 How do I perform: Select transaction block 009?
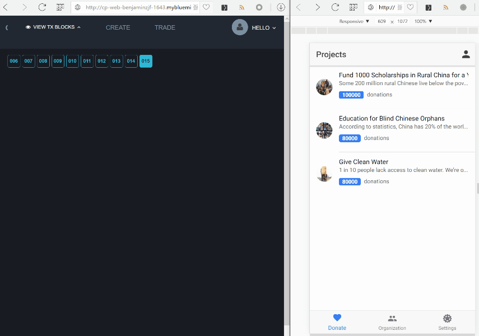click(x=58, y=61)
